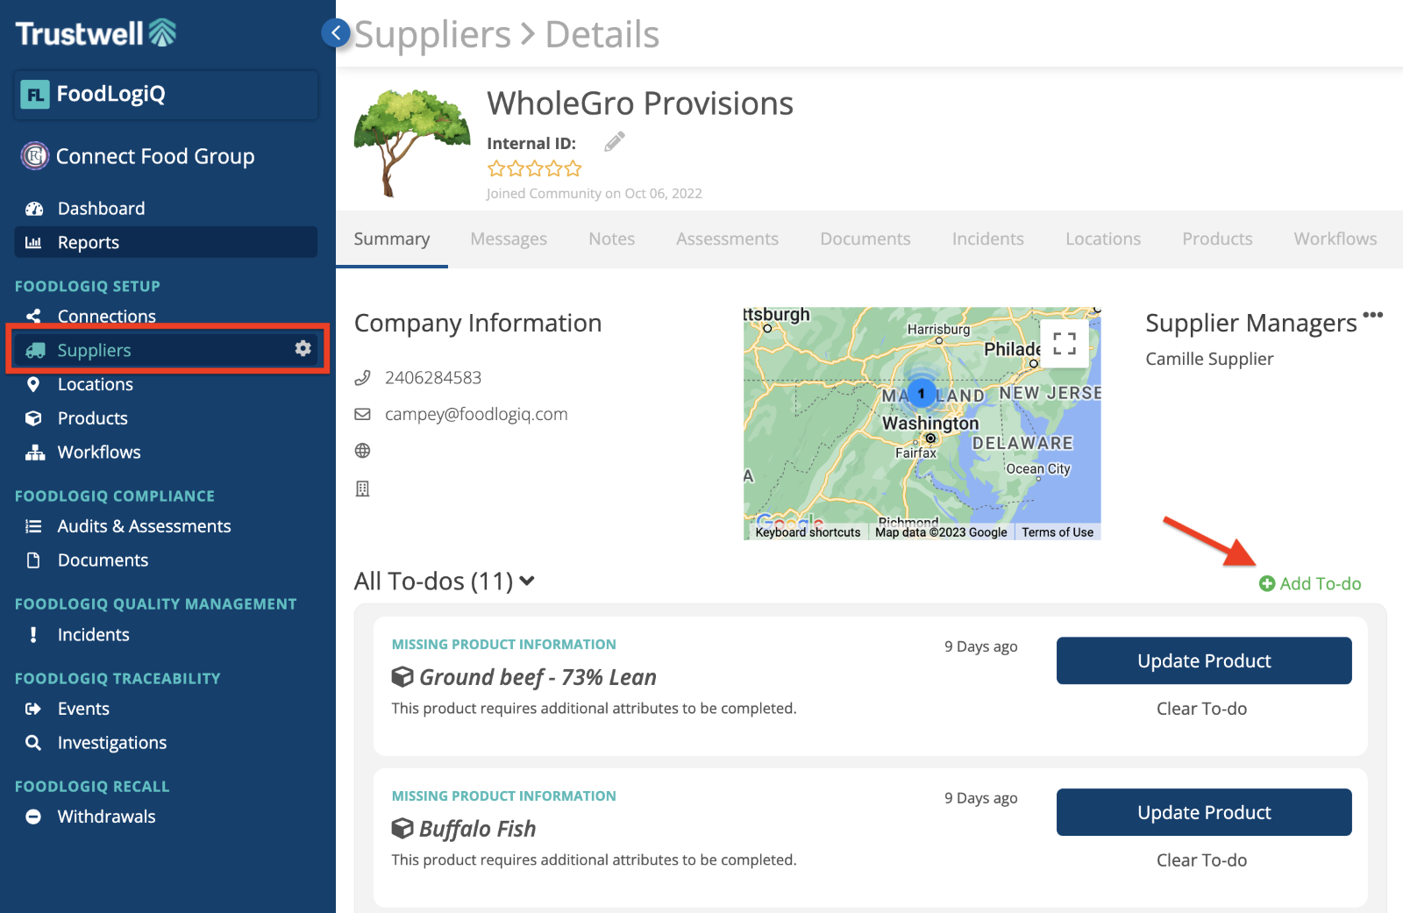The image size is (1403, 913).
Task: Collapse the sidebar with the chevron button
Action: pyautogui.click(x=336, y=33)
